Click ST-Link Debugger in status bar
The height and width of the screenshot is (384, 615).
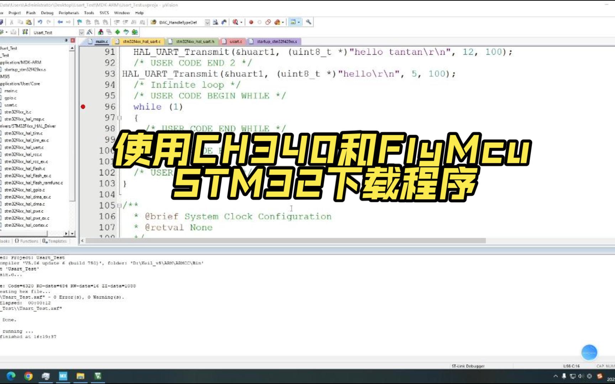(468, 366)
